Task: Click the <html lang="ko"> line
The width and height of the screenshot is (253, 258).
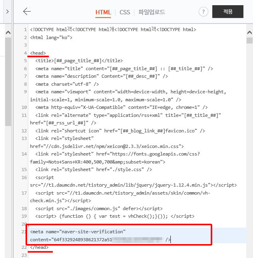Action: pos(51,37)
